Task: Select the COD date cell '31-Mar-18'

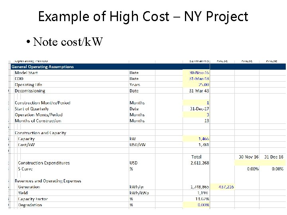Action: [196, 78]
